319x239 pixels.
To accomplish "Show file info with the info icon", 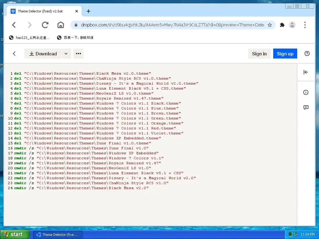I will pyautogui.click(x=306, y=92).
